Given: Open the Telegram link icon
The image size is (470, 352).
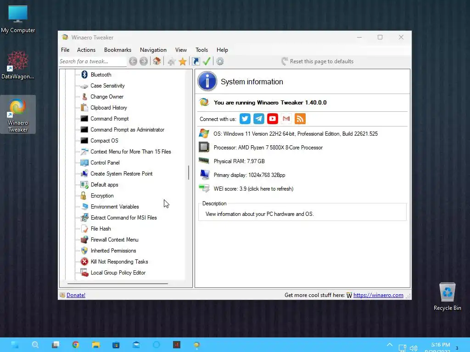Looking at the screenshot, I should (x=259, y=119).
